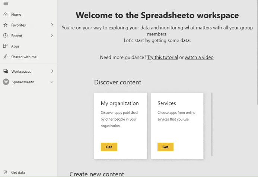Click the Recent clock icon
The width and height of the screenshot is (258, 177).
point(5,36)
